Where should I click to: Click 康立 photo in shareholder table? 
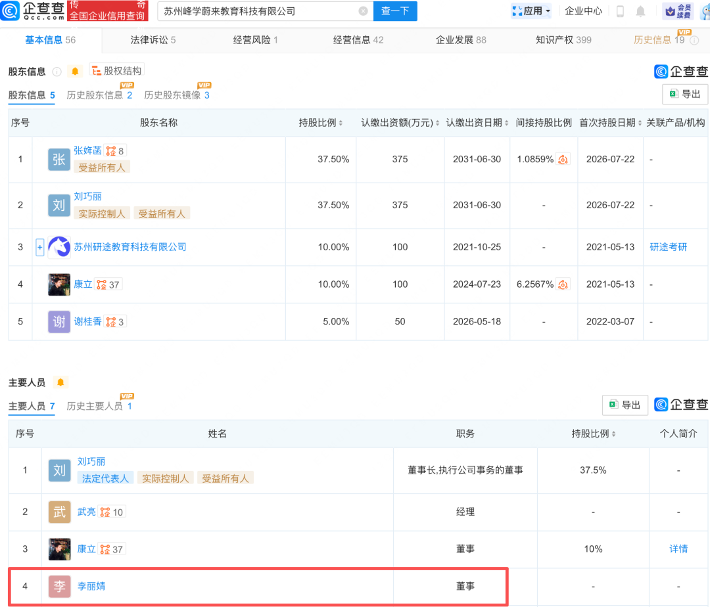(x=59, y=284)
